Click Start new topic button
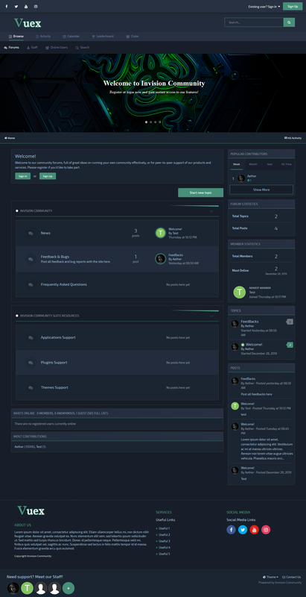The image size is (306, 597). click(x=200, y=193)
